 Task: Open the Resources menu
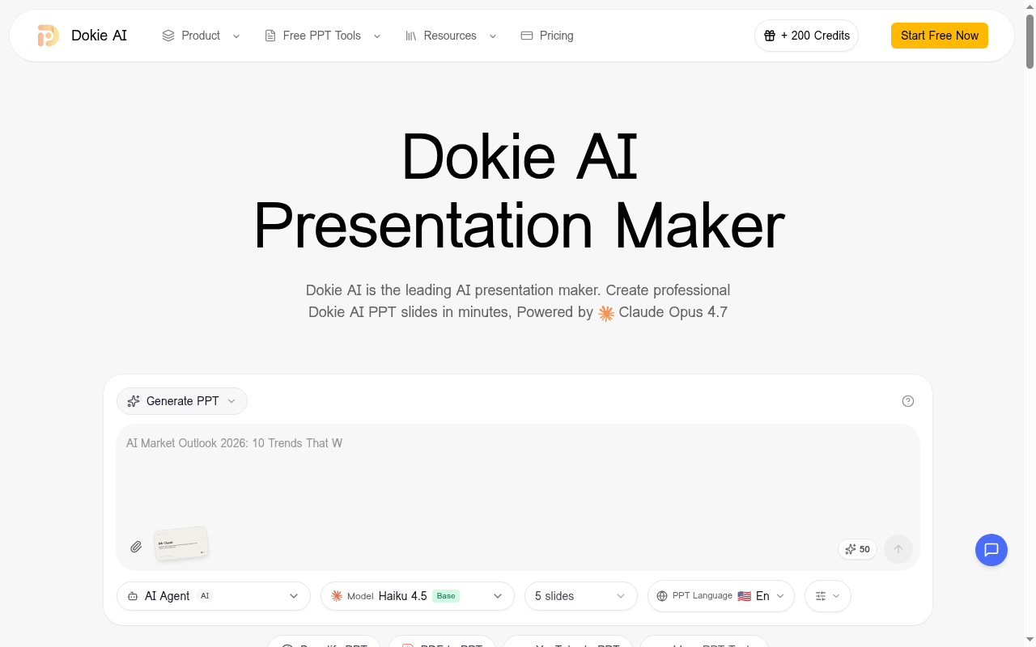pyautogui.click(x=451, y=36)
